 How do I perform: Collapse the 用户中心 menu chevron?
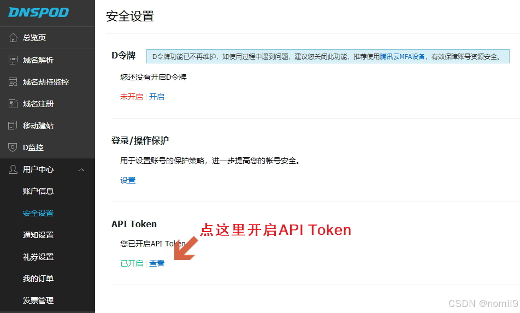[81, 170]
